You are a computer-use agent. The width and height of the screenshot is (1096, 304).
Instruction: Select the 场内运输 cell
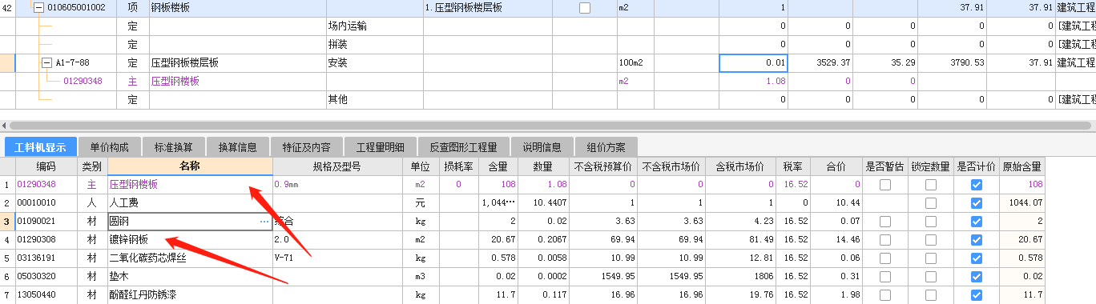click(374, 26)
